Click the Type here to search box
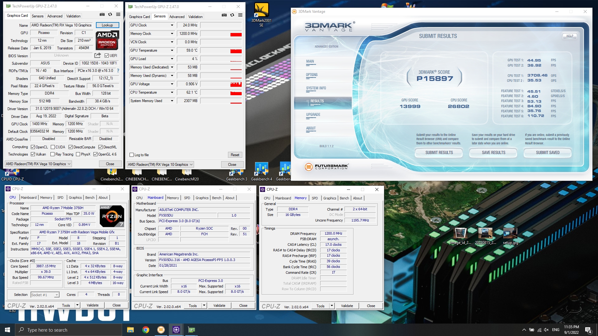 [x=69, y=330]
